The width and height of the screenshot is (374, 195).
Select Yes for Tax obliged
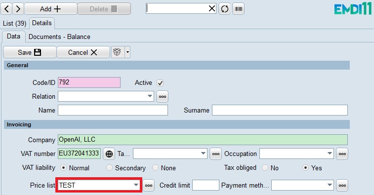click(305, 168)
